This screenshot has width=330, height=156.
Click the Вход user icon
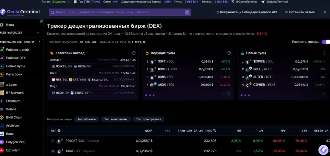[x=2, y=25]
